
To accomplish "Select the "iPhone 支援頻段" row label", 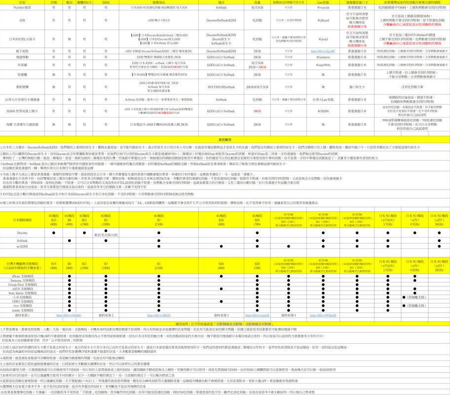I will 22,276.
